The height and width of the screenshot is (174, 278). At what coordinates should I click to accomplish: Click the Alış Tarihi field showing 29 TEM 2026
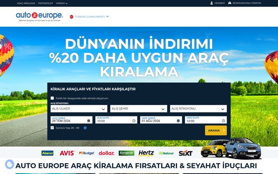[71, 120]
